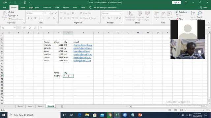
Task: Click the Save disk icon
Action: [25, 3]
